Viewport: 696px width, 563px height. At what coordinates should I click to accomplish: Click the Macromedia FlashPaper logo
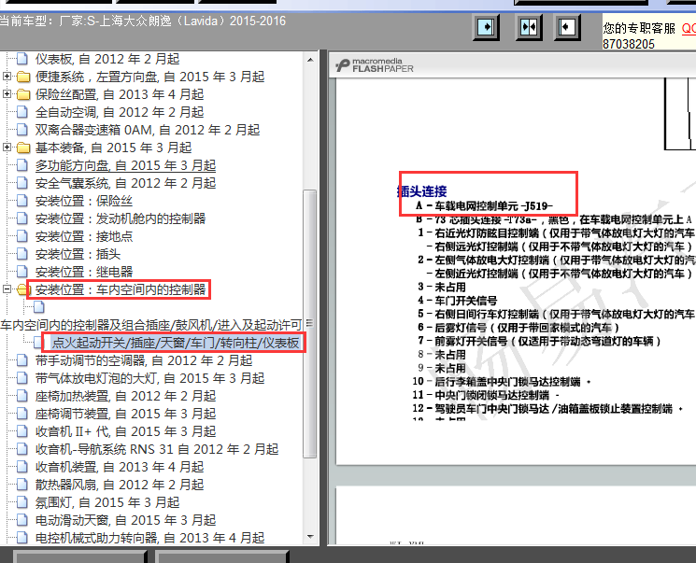(375, 65)
